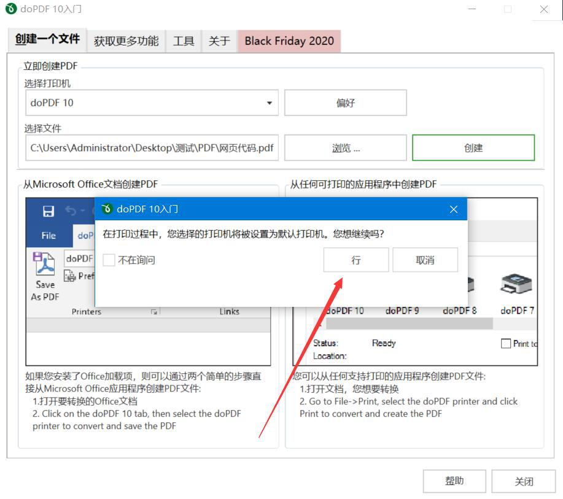Screen dimensions: 563x499
Task: Click the undo icon in Office preview
Action: coord(71,211)
